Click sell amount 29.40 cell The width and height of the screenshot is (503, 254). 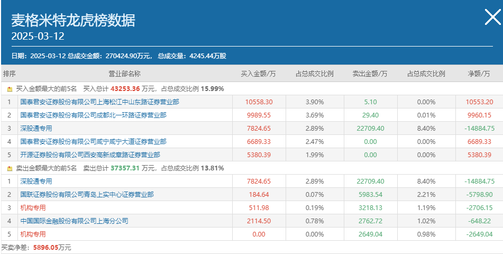[371, 115]
